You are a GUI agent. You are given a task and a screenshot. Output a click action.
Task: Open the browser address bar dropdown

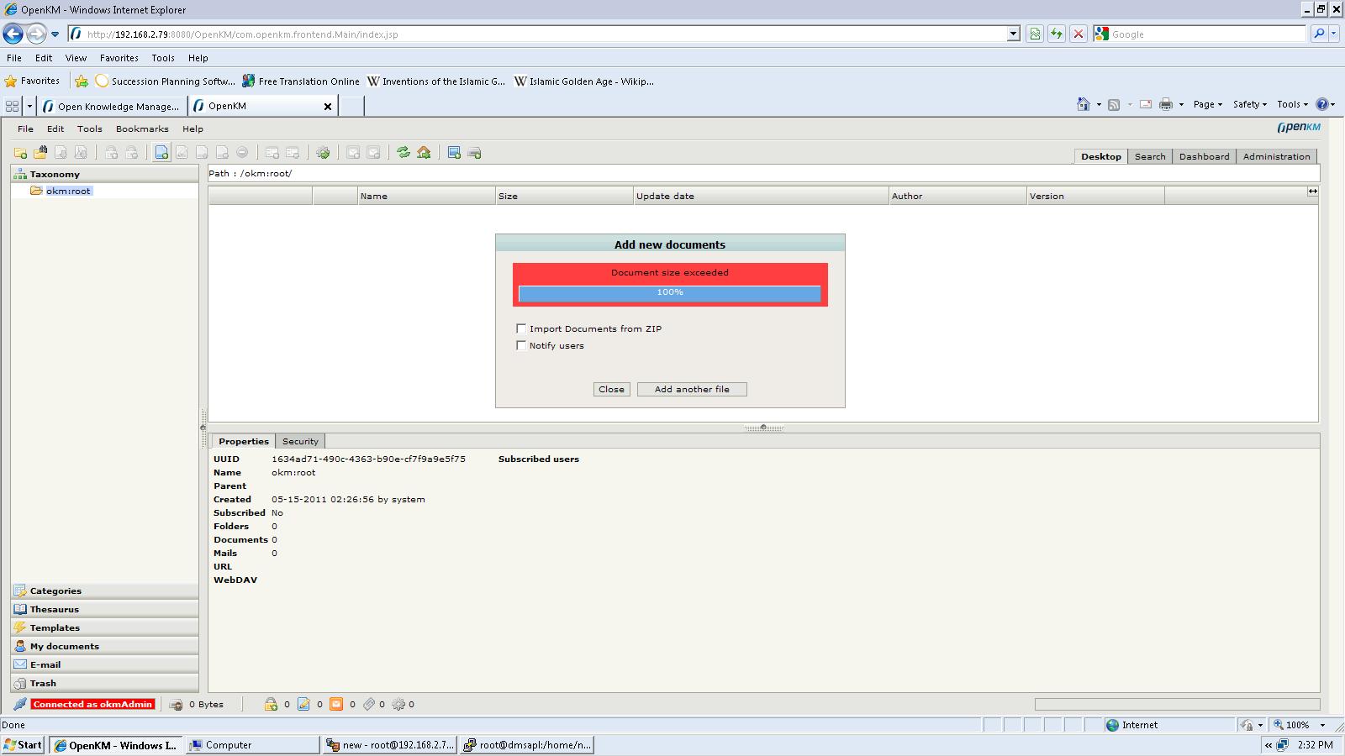point(1013,34)
